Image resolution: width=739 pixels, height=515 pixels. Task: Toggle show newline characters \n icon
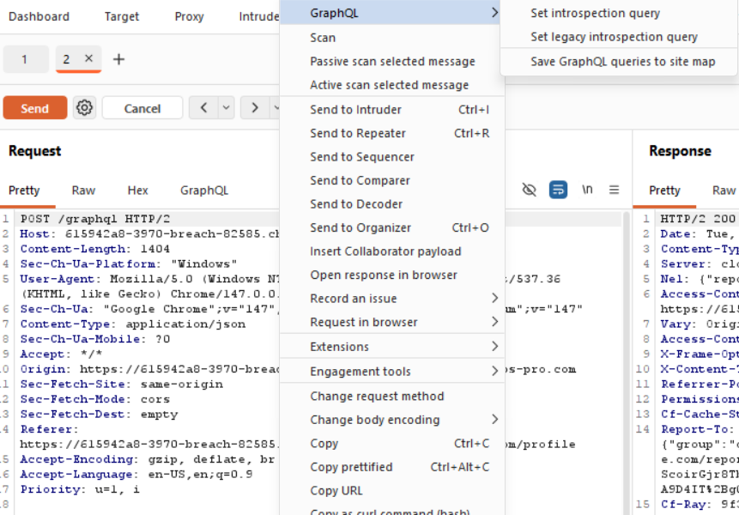587,190
